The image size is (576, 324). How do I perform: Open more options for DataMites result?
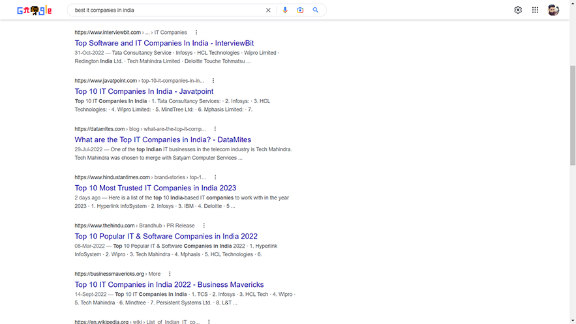point(215,129)
